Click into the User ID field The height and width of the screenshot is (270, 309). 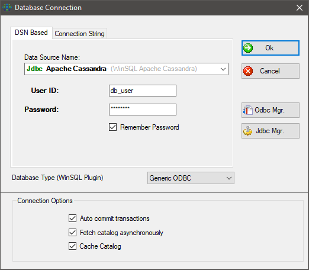coord(143,91)
